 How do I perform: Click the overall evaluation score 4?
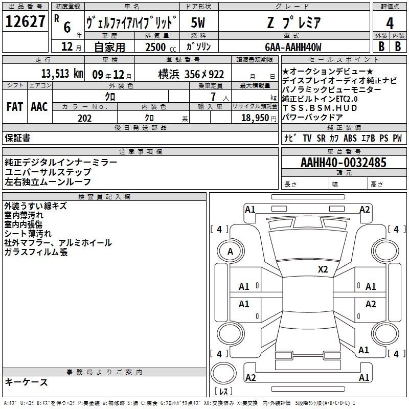click(x=390, y=23)
